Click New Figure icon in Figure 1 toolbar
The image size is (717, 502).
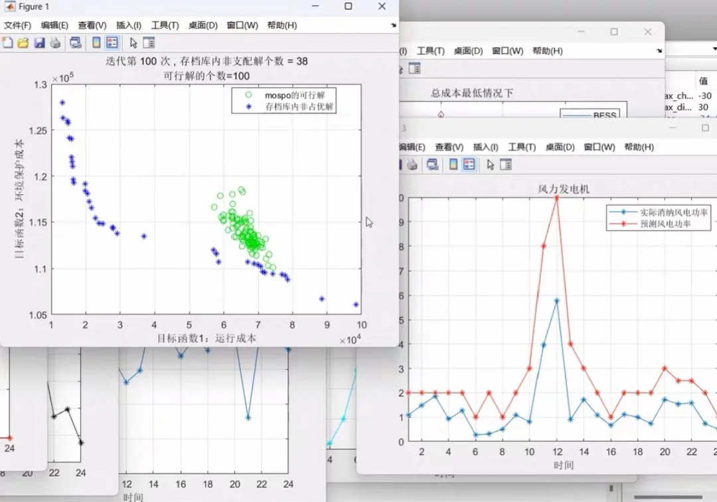(8, 43)
